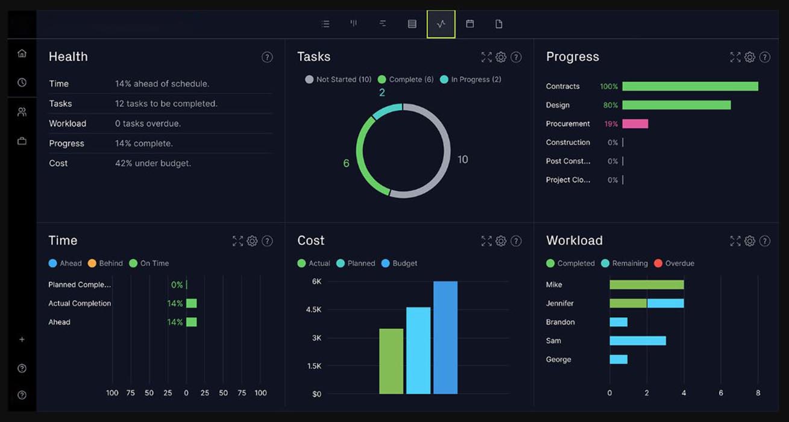Click the "Actual Completion" row label
Viewport: 789px width, 422px height.
(80, 303)
